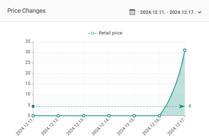Viewport: 209px width, 138px height.
Task: Click the average arrowhead at dashed line end
Action: 182,106
